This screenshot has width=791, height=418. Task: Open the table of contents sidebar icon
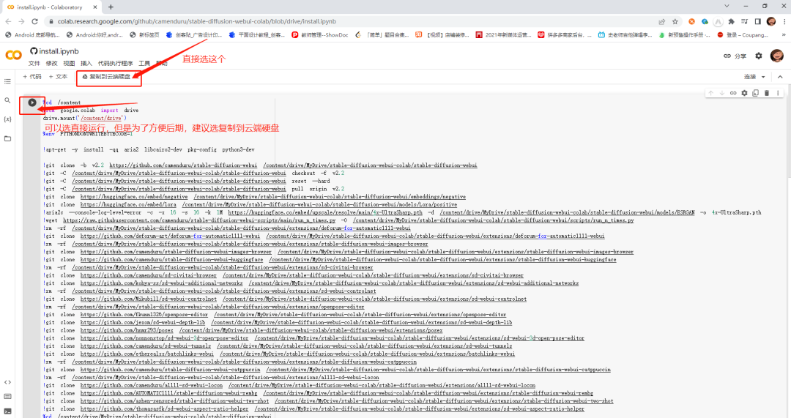(7, 81)
